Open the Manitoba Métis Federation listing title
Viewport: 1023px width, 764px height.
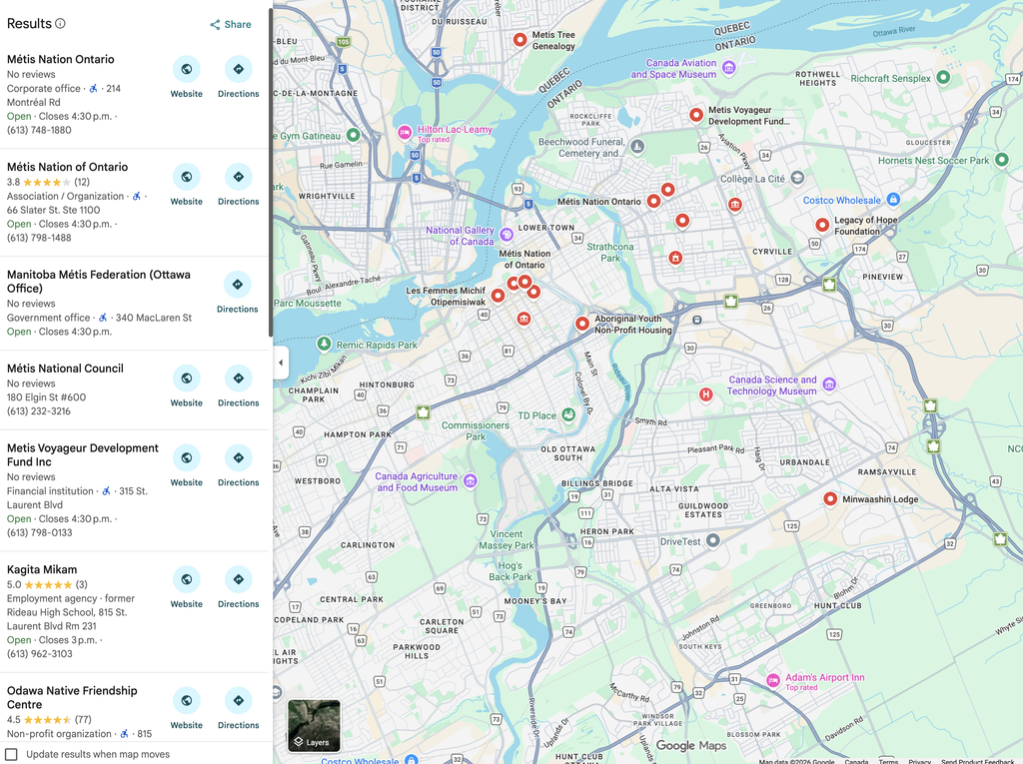[99, 282]
